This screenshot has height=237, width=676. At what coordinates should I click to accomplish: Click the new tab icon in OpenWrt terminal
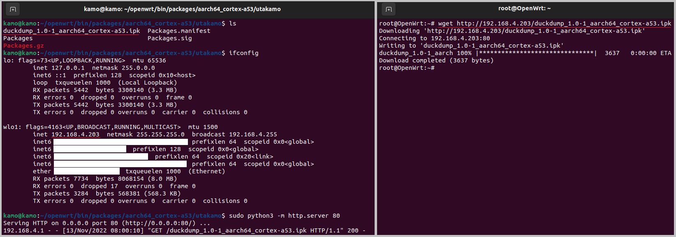(389, 9)
